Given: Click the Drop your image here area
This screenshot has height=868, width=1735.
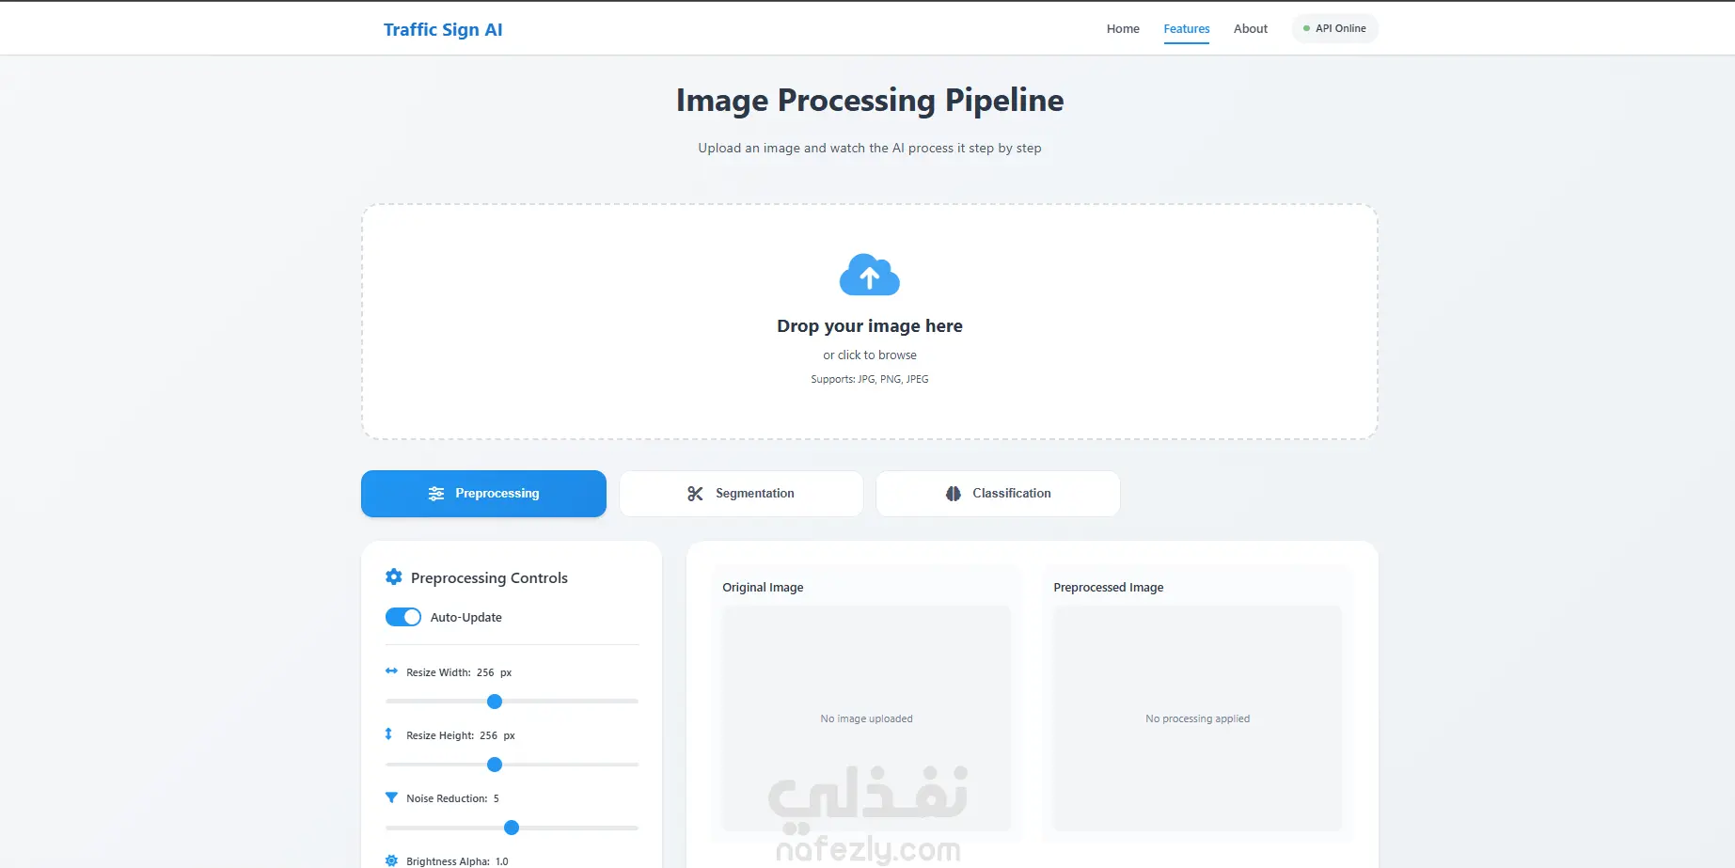Looking at the screenshot, I should pos(869,325).
